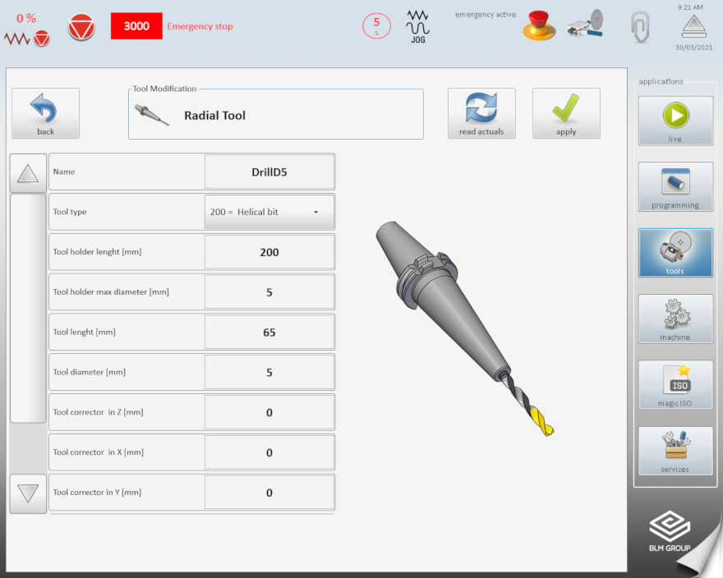The width and height of the screenshot is (723, 578).
Task: Click the circled number 5 indicator
Action: (x=376, y=25)
